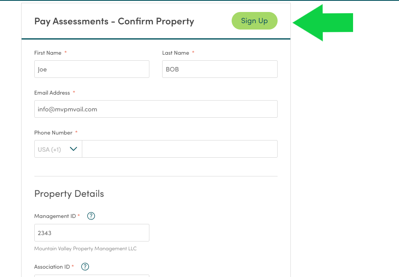
Task: Click the Management ID label text
Action: click(55, 216)
